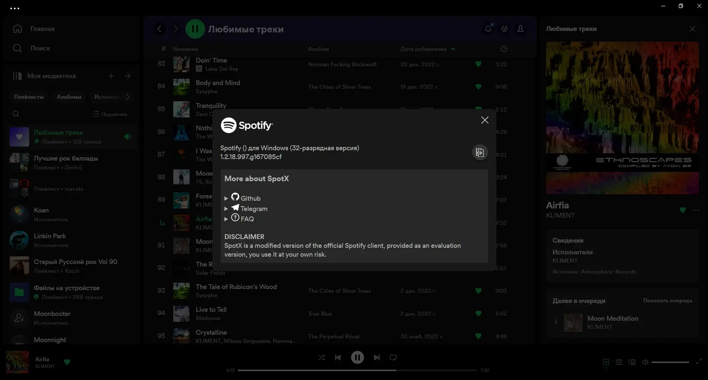Unlike The Tale of Rubicon's Wood

[x=478, y=291]
